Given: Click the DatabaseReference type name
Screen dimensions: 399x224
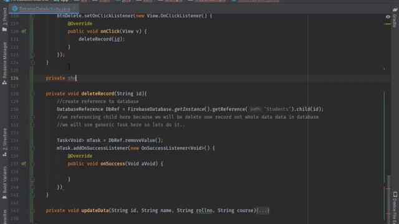Looking at the screenshot, I should pos(80,110).
